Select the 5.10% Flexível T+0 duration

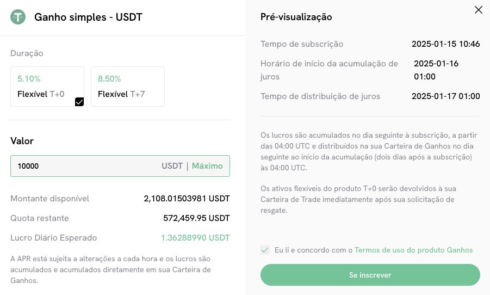coord(47,86)
